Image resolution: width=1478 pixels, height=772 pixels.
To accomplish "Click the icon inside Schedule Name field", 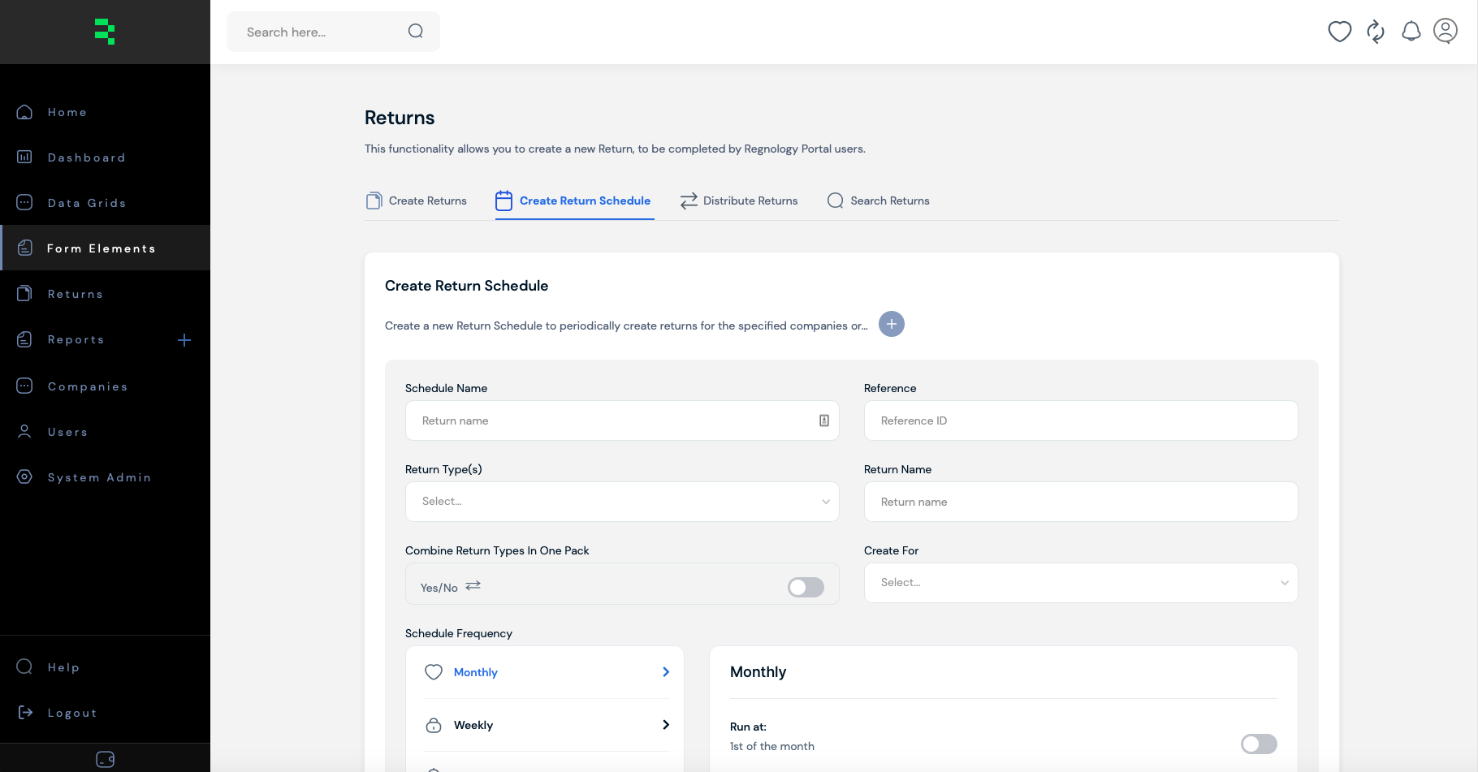I will coord(823,421).
